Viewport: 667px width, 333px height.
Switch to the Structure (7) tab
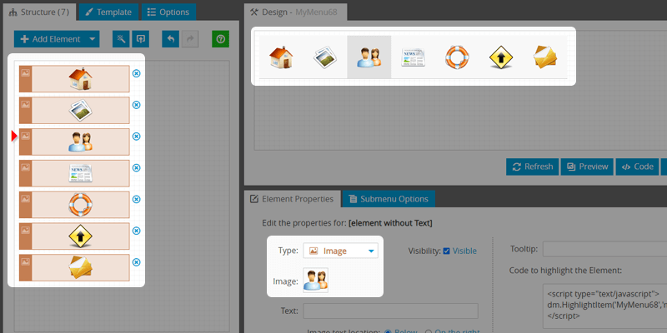[39, 12]
